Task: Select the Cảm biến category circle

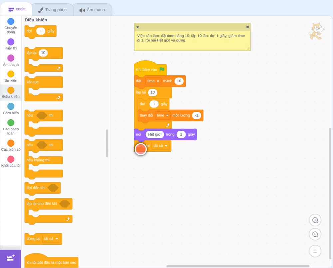Action: point(11,106)
